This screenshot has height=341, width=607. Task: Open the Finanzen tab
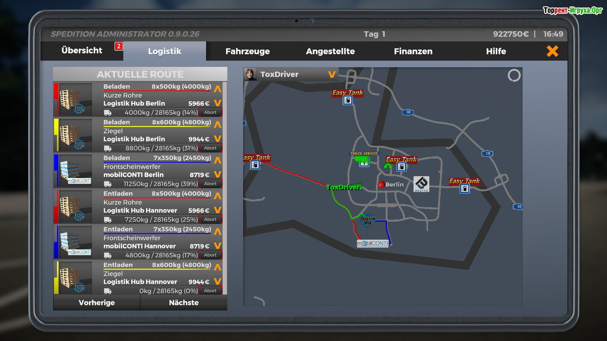[413, 51]
